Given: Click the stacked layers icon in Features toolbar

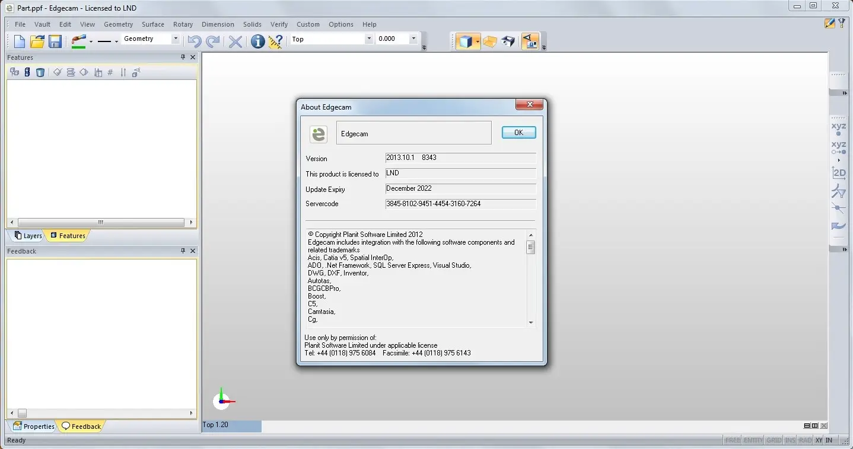Looking at the screenshot, I should pyautogui.click(x=71, y=72).
